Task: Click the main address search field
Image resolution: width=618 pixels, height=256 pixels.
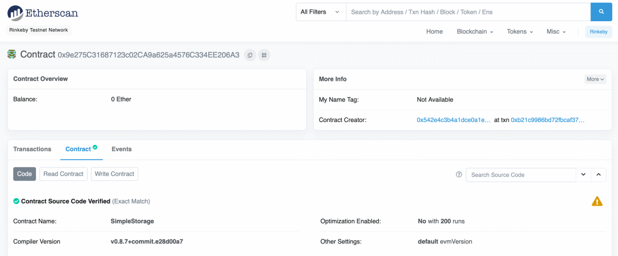Action: [x=468, y=12]
